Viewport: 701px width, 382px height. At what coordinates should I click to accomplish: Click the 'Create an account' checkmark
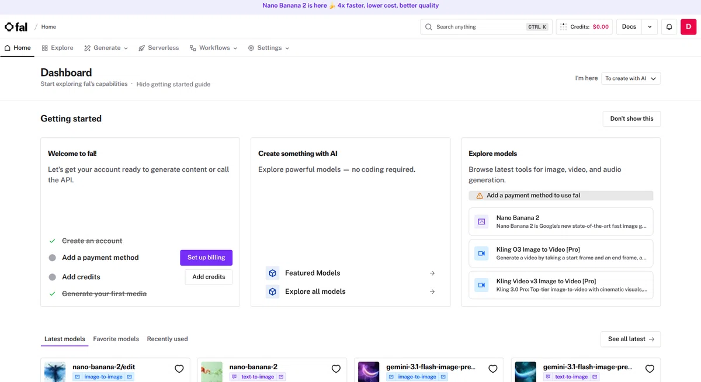tap(53, 241)
